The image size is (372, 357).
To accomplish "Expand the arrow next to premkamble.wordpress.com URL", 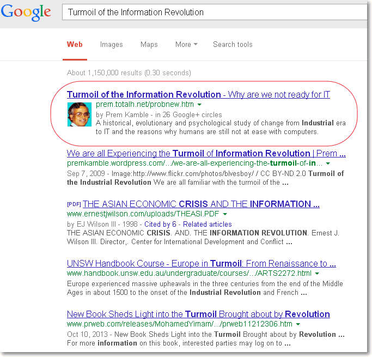I will 328,164.
